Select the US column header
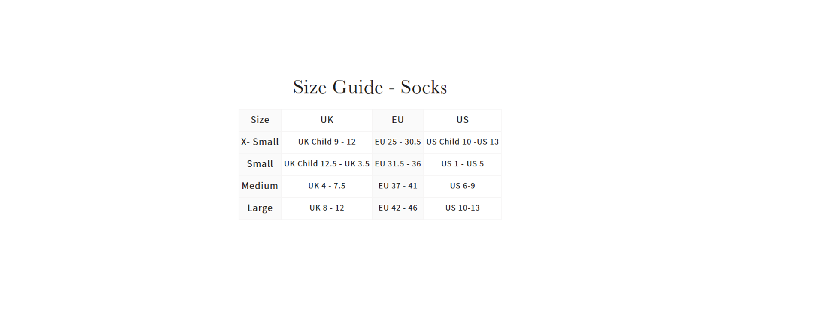The image size is (824, 329). click(463, 120)
